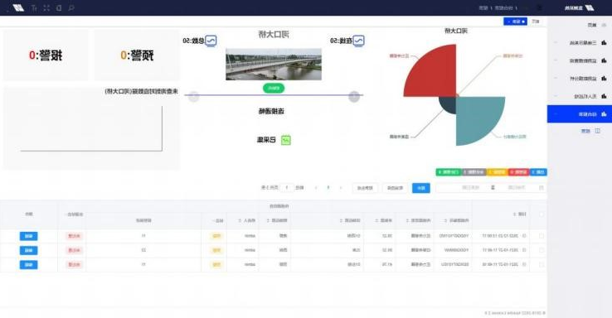Switch to the 首页 page tab
Image resolution: width=612 pixels, height=318 pixels.
click(x=536, y=22)
